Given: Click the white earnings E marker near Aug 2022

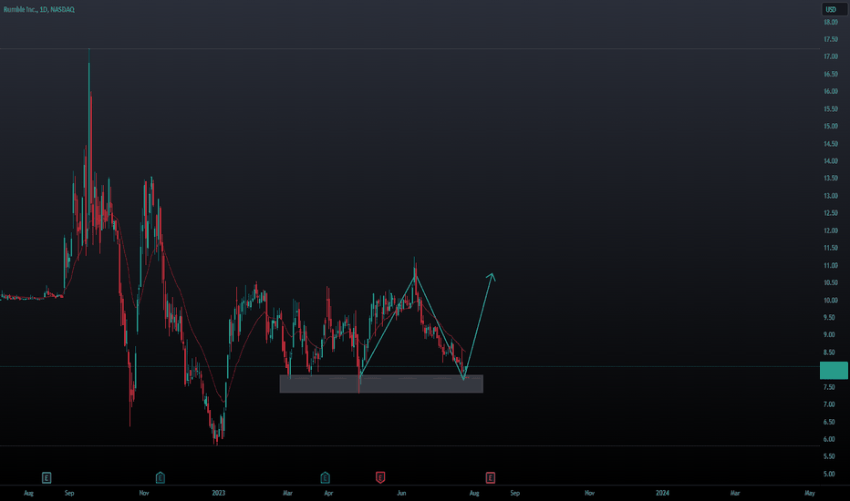Looking at the screenshot, I should (x=47, y=477).
